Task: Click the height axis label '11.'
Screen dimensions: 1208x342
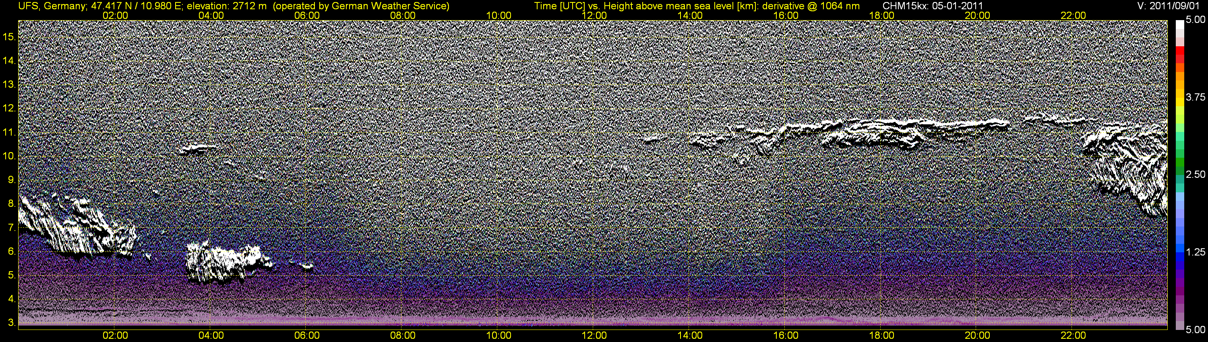Action: (x=9, y=132)
